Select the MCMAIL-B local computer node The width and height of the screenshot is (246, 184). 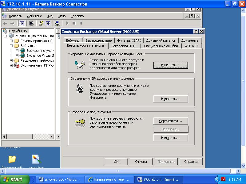coord(34,36)
